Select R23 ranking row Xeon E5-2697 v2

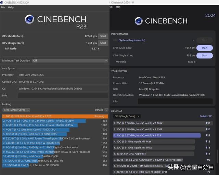tap(55, 161)
